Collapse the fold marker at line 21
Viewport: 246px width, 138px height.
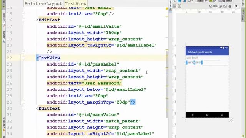23,51
